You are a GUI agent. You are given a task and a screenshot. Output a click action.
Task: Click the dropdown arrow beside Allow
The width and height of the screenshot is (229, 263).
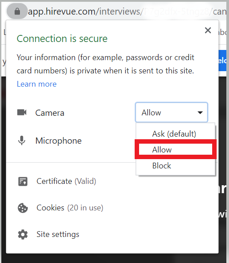coord(200,112)
